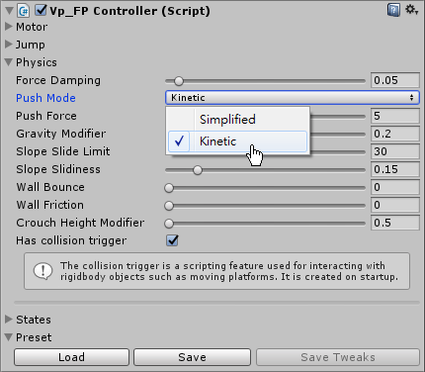Image resolution: width=425 pixels, height=372 pixels.
Task: Expand the Motor section
Action: pyautogui.click(x=9, y=27)
